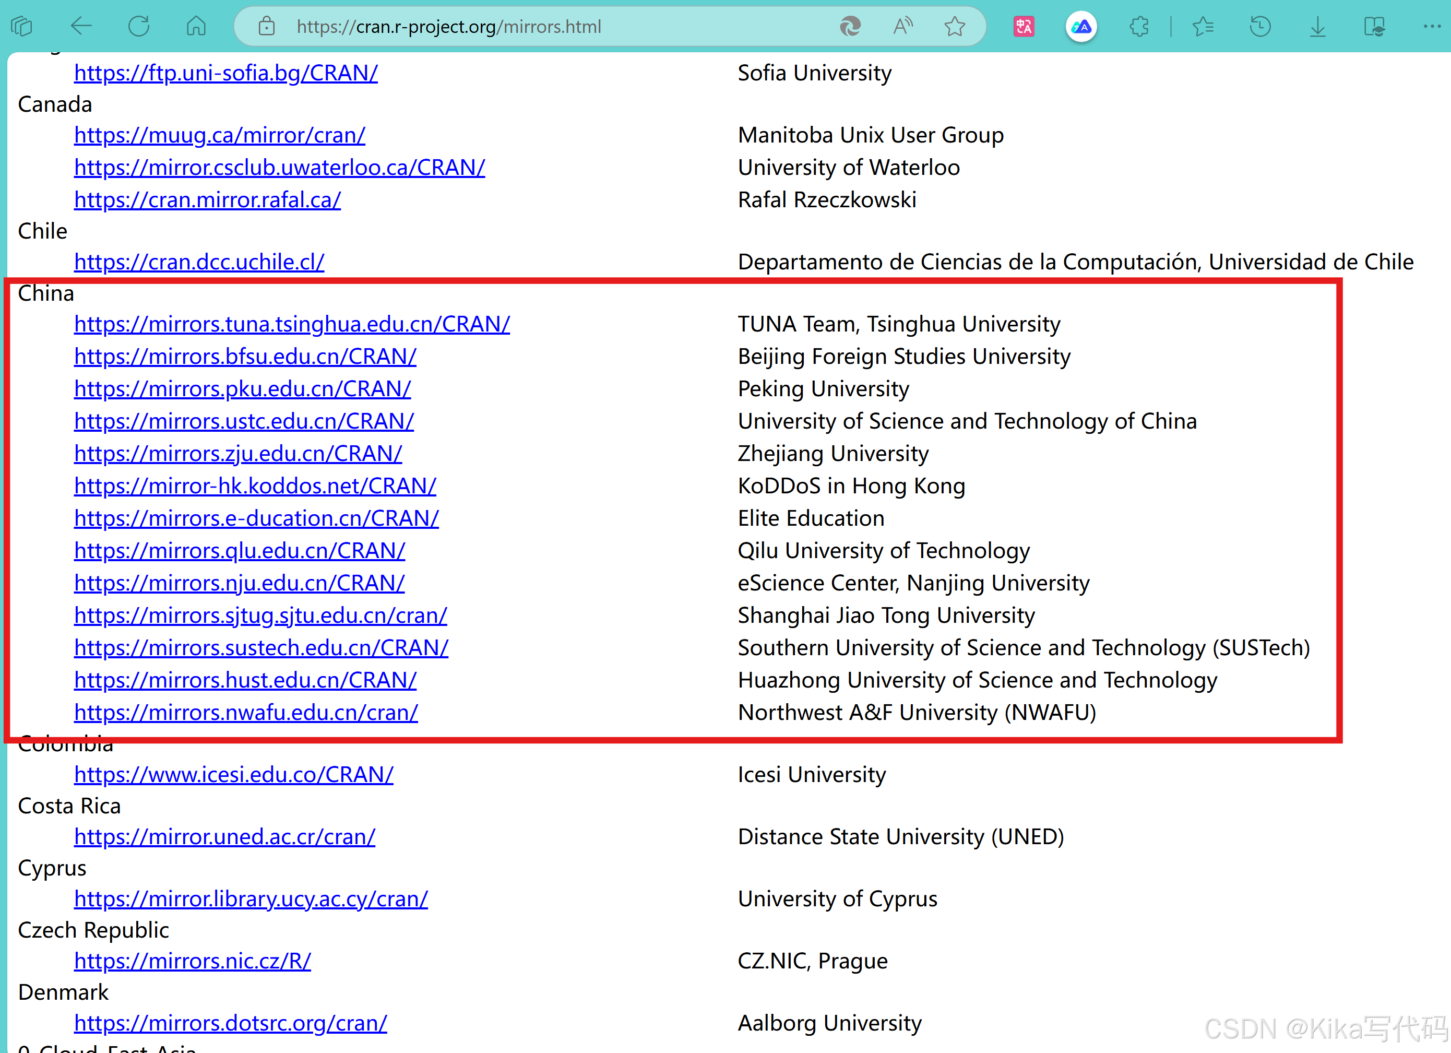The image size is (1451, 1053).
Task: Visit the Aalborg dotsrc.org mirror link
Action: coord(230,1023)
